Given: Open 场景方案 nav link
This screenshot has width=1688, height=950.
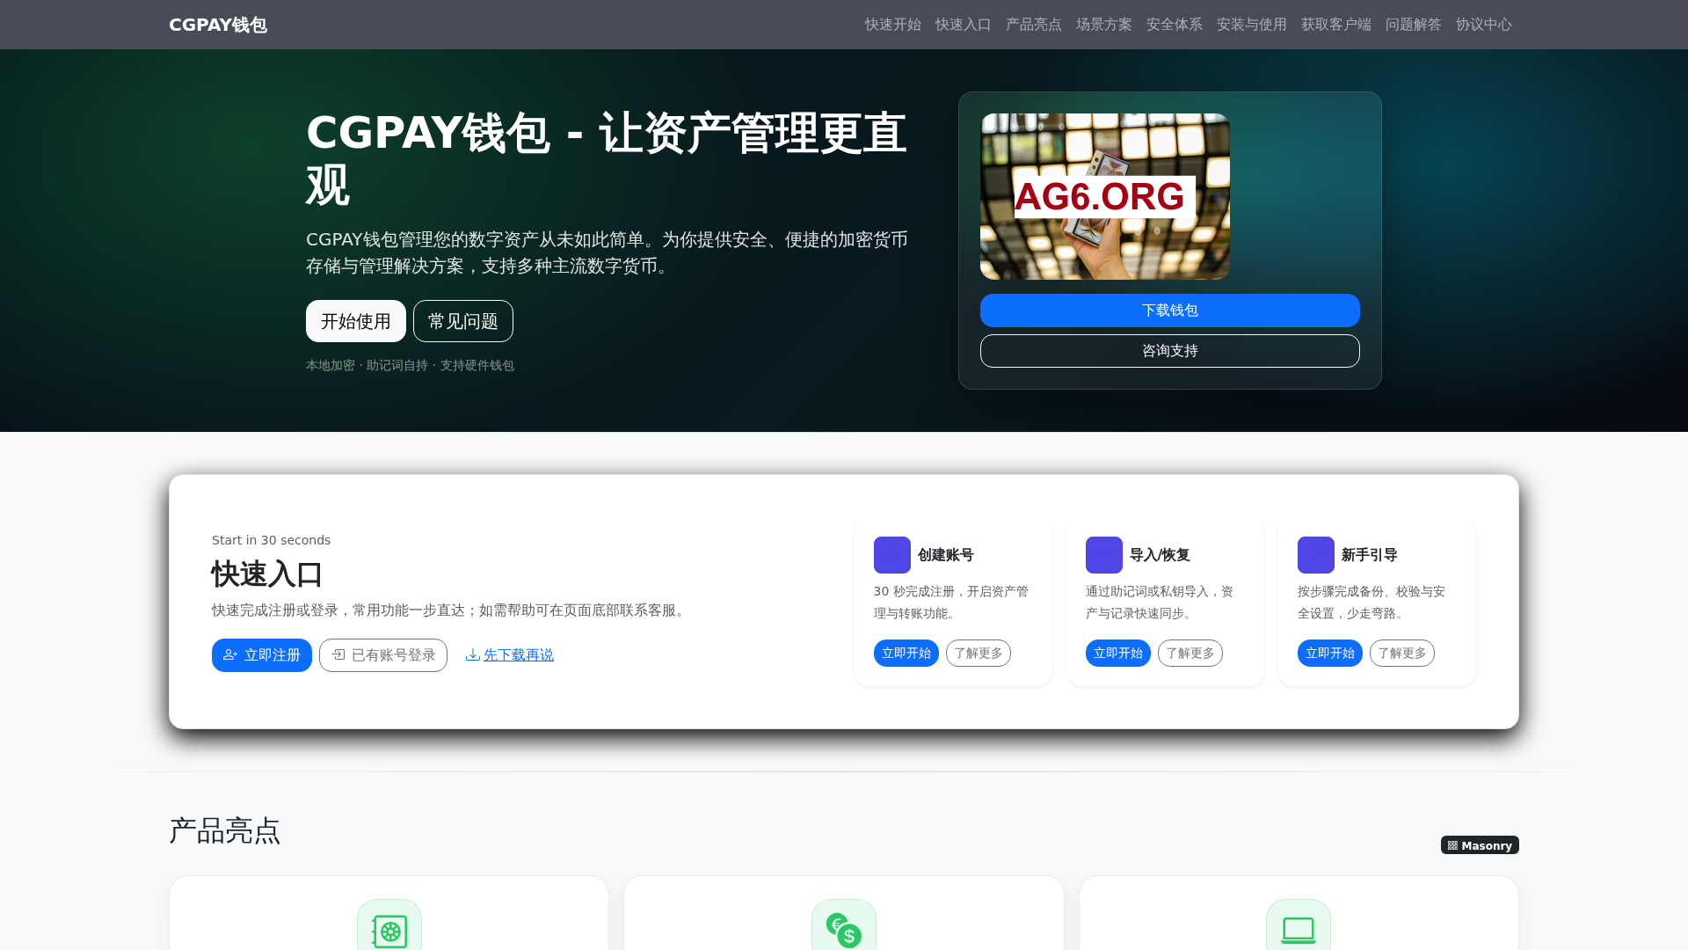Looking at the screenshot, I should tap(1103, 25).
